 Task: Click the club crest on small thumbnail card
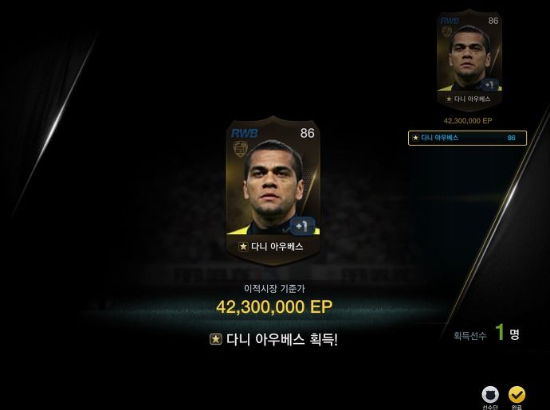tap(447, 32)
